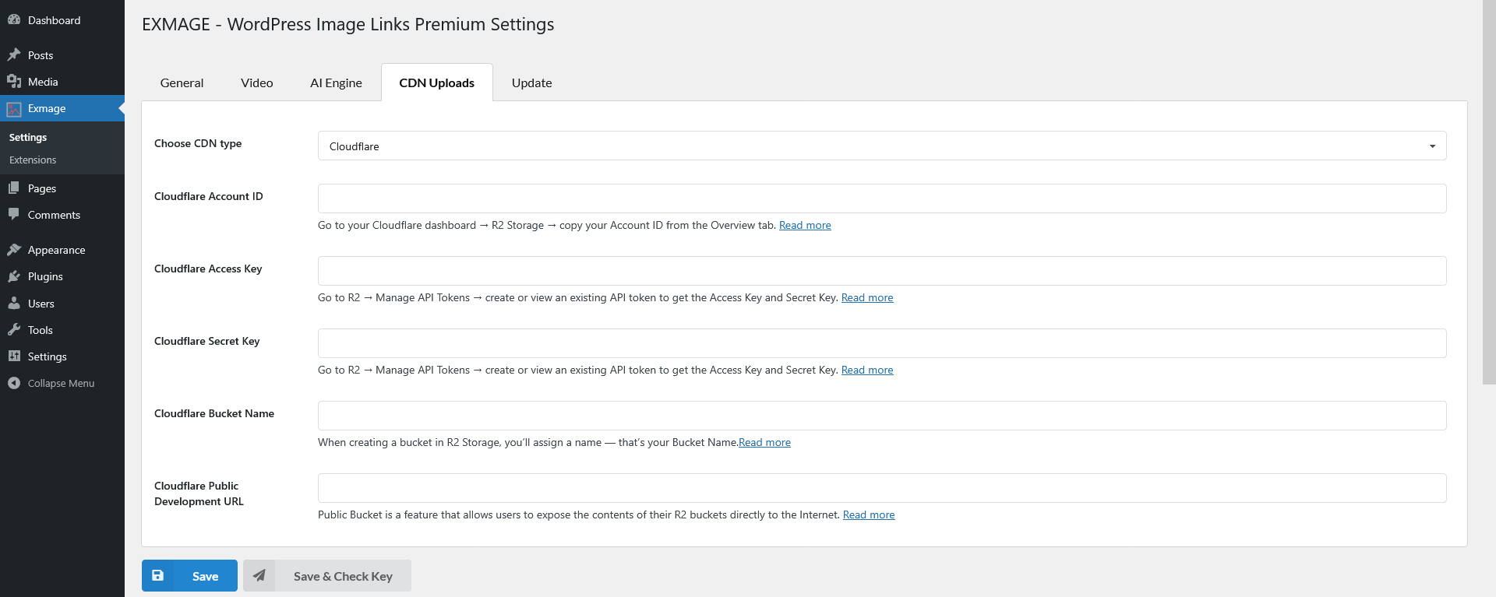Screen dimensions: 1496x597
Task: Open Read more link under Access Key
Action: (867, 297)
